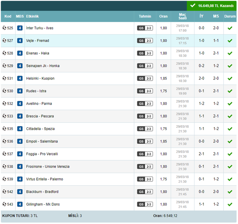Click the GS 2-3 badge for Helsinki - Kuopion
Viewport: 238px width, 224px height.
(x=145, y=78)
